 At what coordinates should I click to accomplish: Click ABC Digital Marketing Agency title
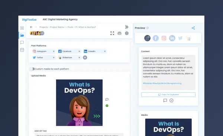[x=60, y=19]
